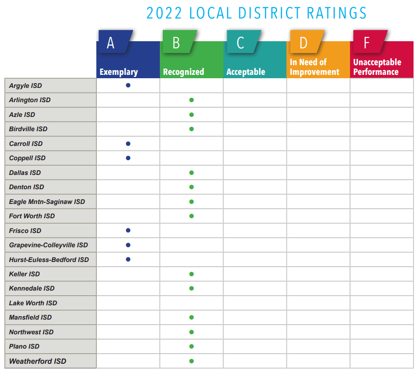The width and height of the screenshot is (419, 373).
Task: Click the "Recognized" column label
Action: 183,72
